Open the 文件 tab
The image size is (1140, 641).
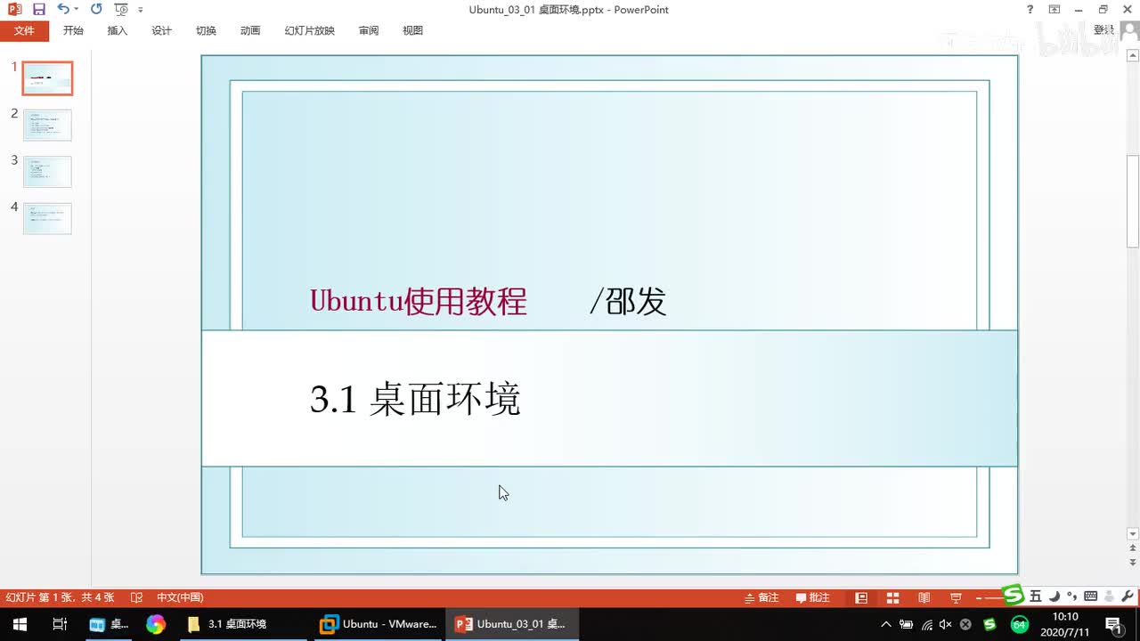(24, 30)
